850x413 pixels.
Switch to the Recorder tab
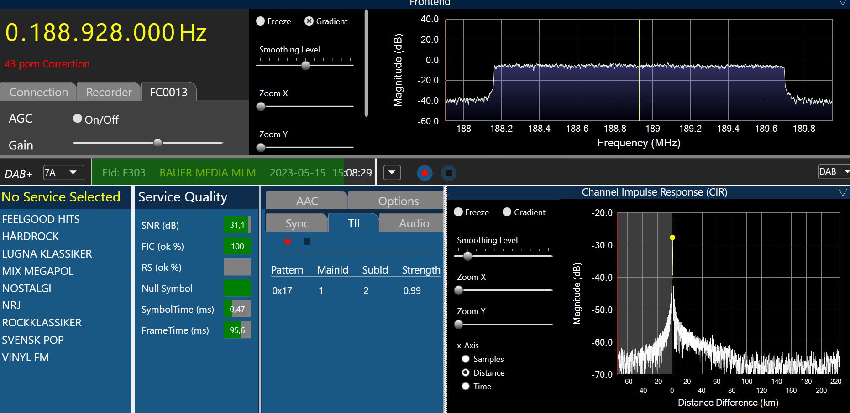[x=109, y=92]
